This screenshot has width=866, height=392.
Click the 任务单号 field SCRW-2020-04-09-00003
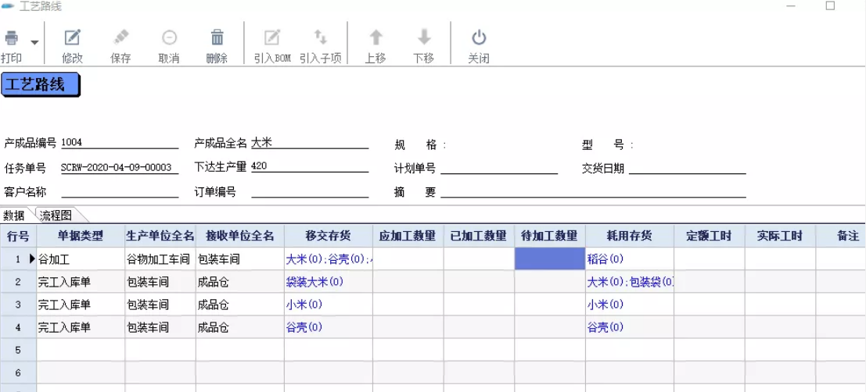[120, 168]
